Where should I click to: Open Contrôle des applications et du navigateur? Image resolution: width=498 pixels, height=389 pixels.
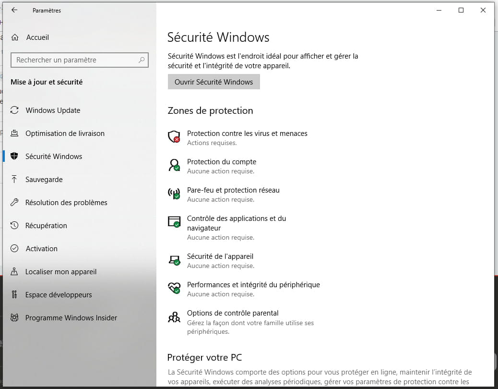(237, 223)
